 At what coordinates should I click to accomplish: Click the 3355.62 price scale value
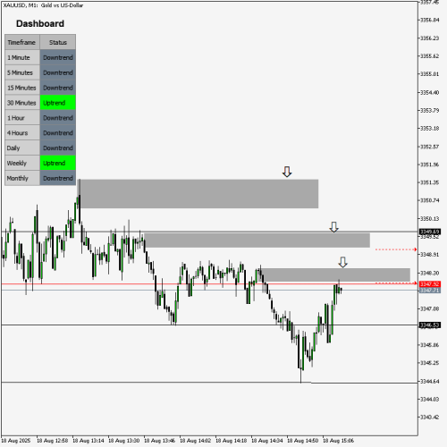[429, 56]
